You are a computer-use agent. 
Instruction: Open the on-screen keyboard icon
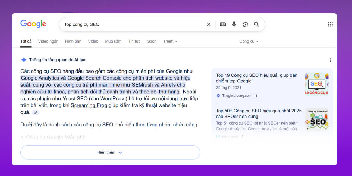click(x=223, y=24)
